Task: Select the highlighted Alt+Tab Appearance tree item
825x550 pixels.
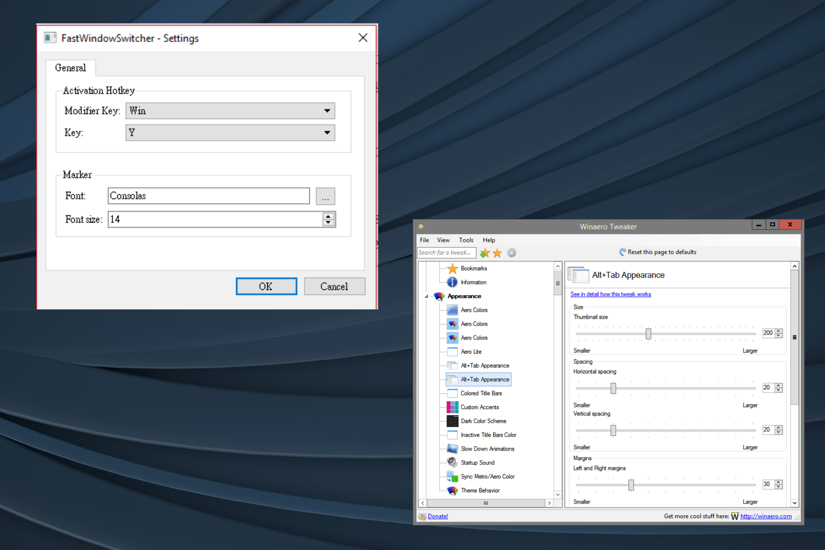Action: 479,379
